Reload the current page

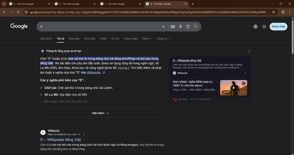coord(18,12)
